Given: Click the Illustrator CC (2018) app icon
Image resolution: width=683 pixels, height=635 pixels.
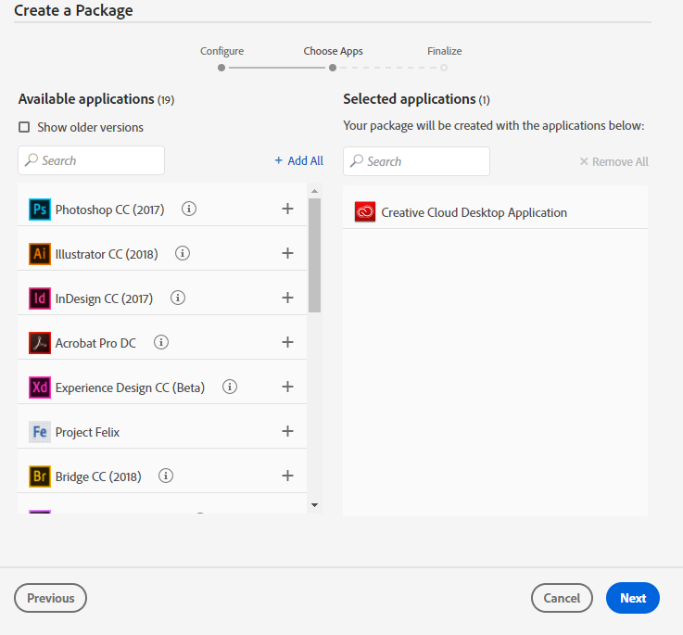Looking at the screenshot, I should [40, 254].
